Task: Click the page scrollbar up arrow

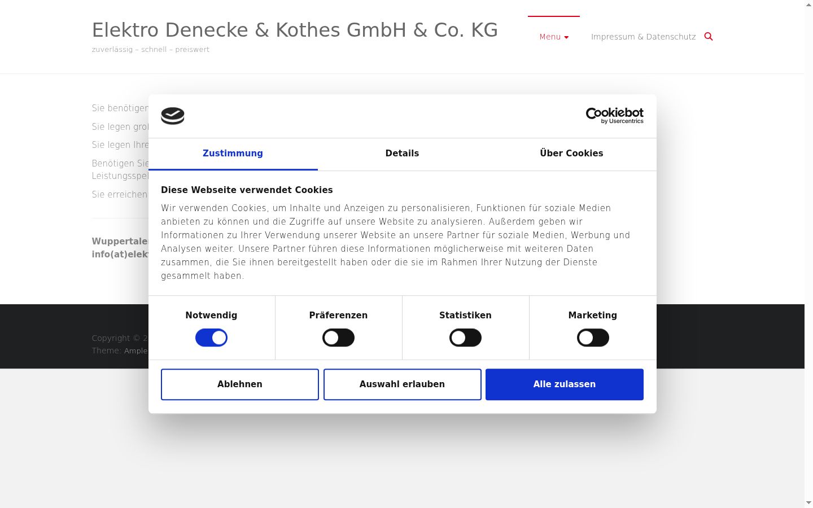Action: coord(808,5)
